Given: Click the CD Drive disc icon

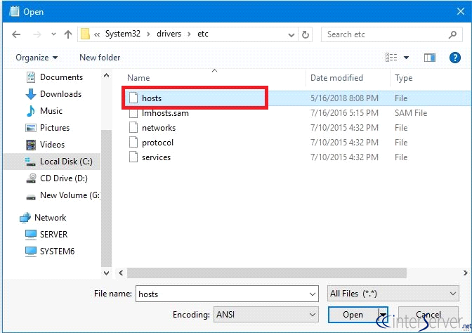Looking at the screenshot, I should pyautogui.click(x=31, y=178).
